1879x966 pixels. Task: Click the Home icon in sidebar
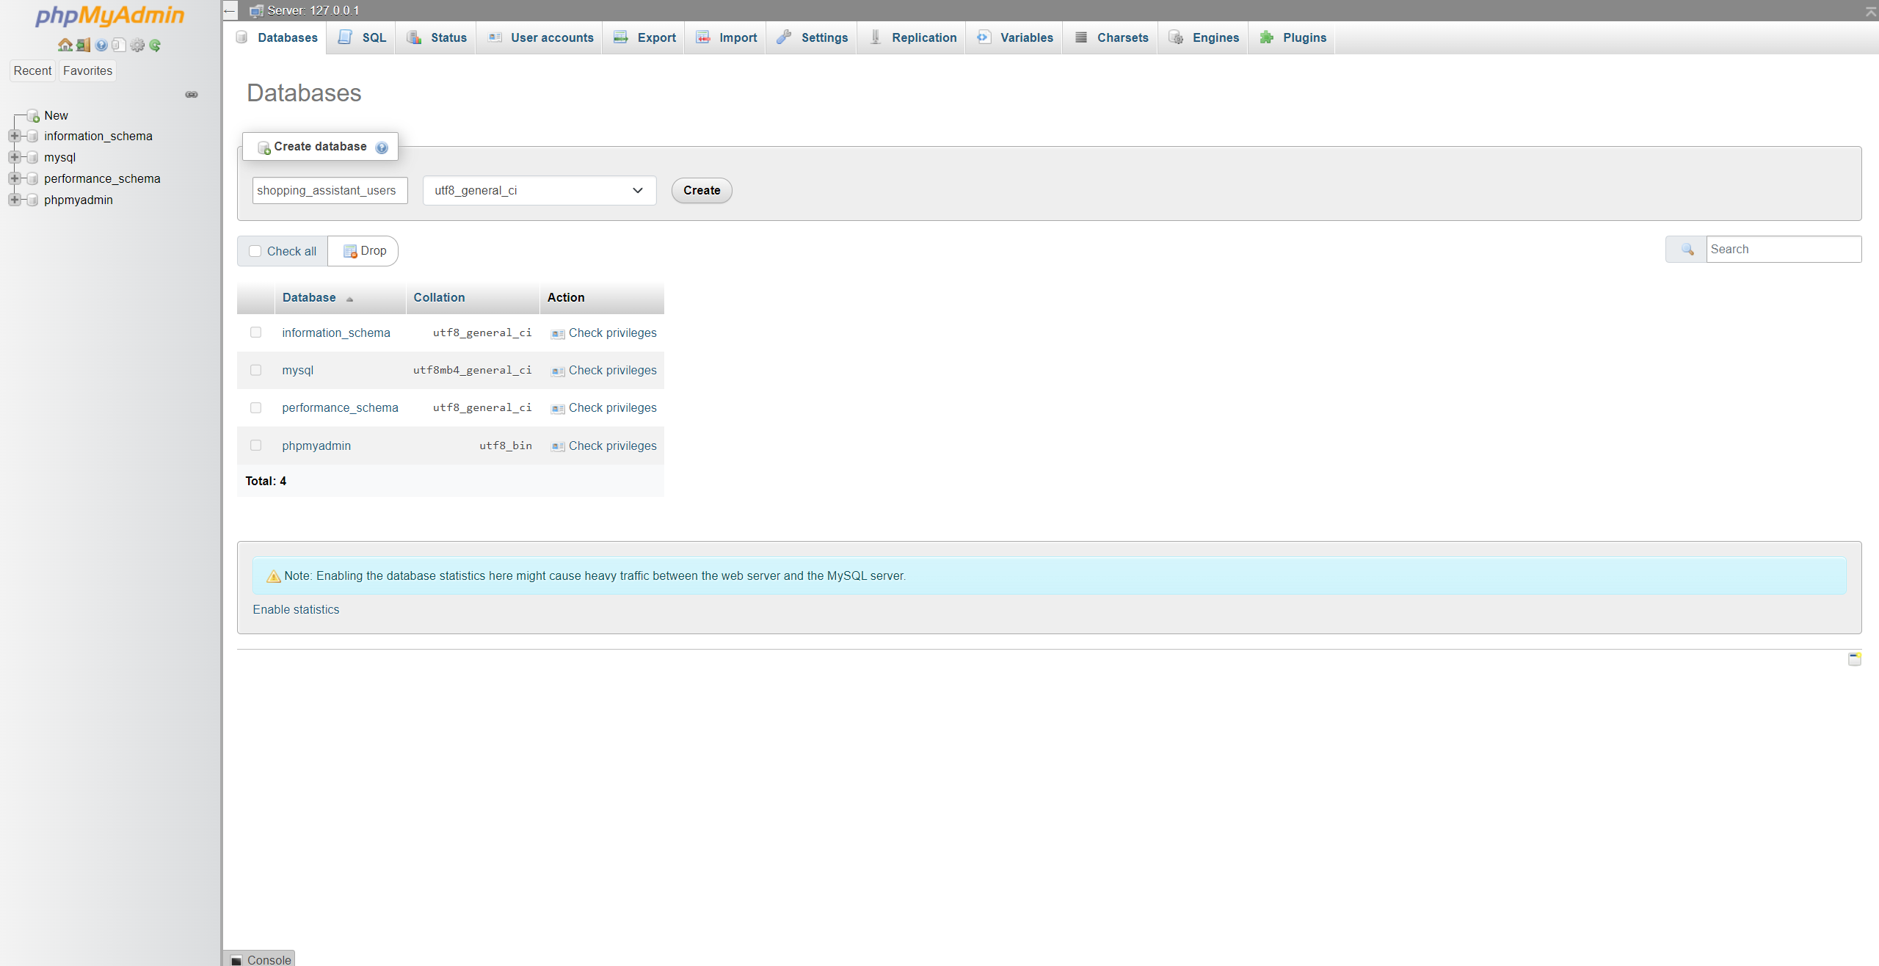65,46
